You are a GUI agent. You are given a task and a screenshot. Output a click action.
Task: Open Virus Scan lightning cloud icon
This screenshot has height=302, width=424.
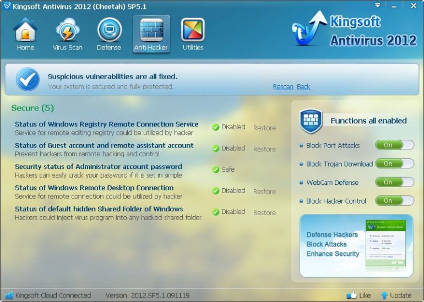click(67, 30)
